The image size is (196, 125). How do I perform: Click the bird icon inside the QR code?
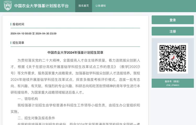(x=172, y=59)
